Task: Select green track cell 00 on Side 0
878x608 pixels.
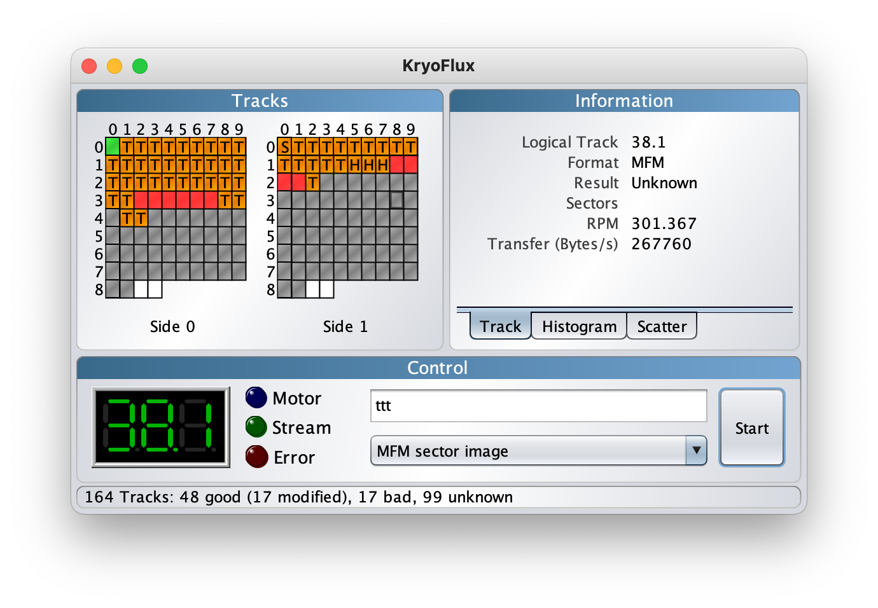Action: (x=113, y=147)
